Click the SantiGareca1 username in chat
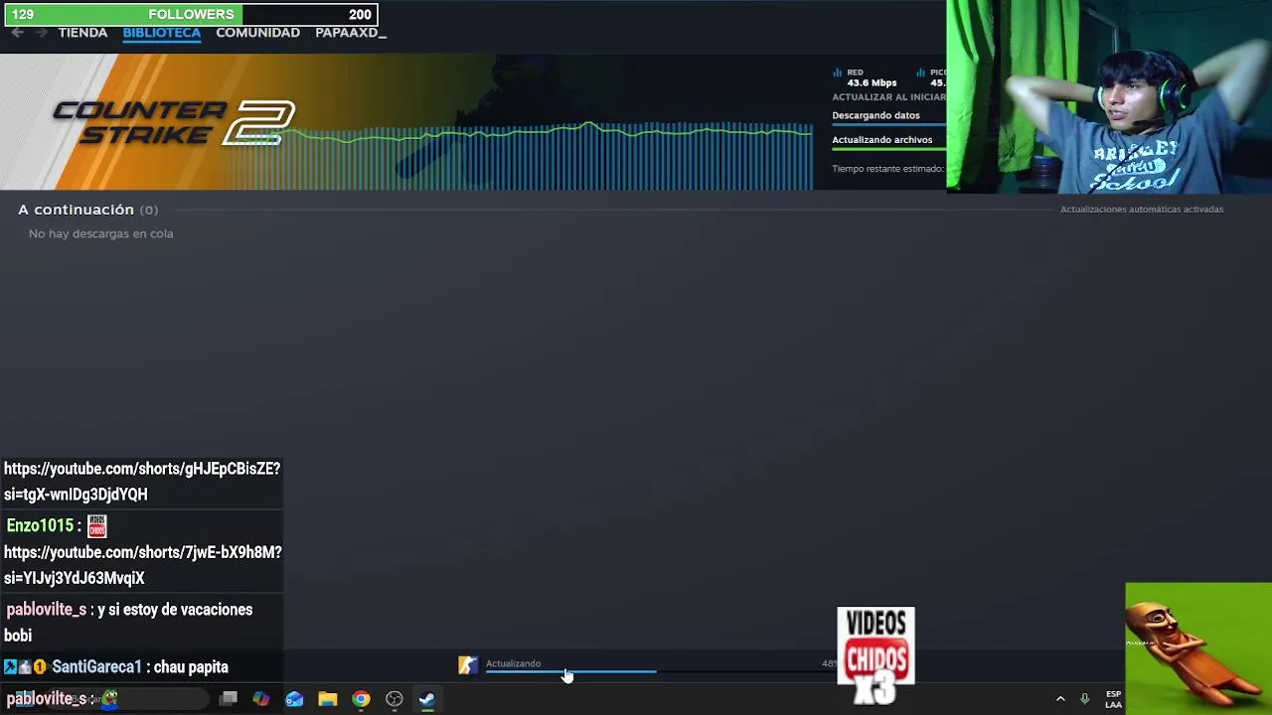 click(96, 667)
